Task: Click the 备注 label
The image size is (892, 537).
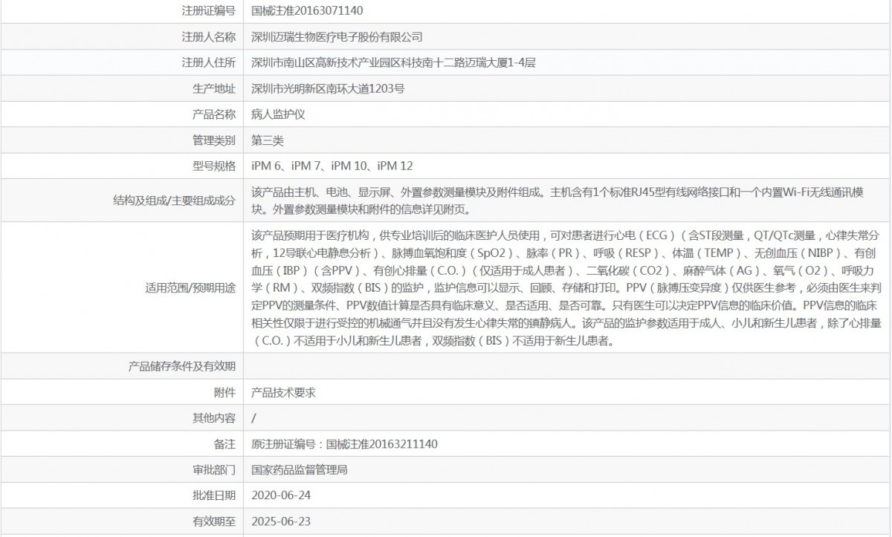Action: coord(225,444)
